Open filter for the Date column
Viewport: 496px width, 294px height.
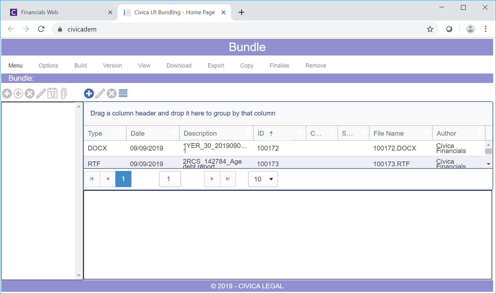click(x=174, y=133)
